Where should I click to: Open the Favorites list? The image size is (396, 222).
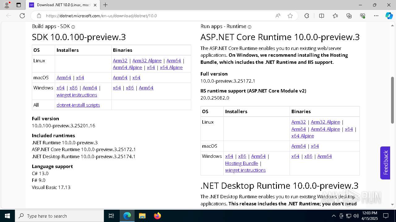pos(335,16)
